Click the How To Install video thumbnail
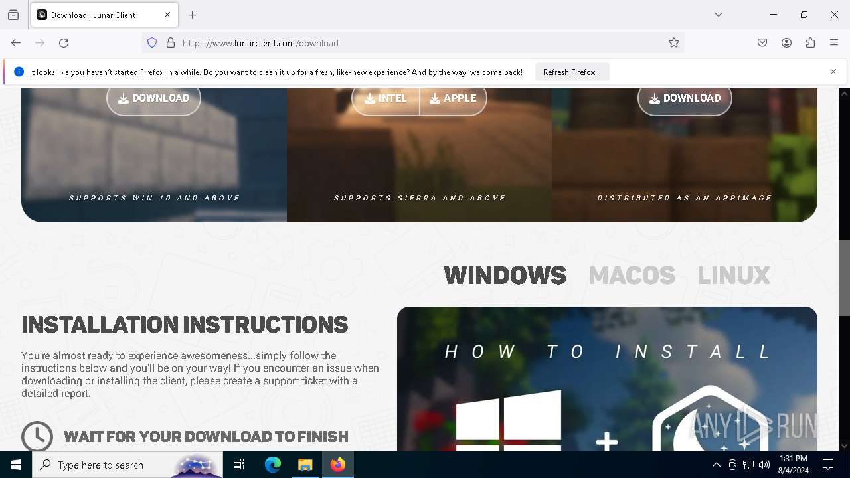Image resolution: width=850 pixels, height=478 pixels. [x=607, y=379]
